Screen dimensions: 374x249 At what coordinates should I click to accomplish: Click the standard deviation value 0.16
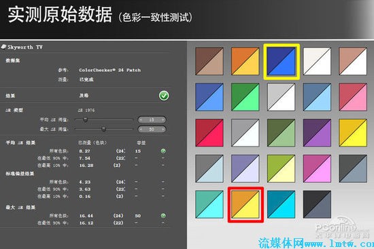pyautogui.click(x=85, y=196)
